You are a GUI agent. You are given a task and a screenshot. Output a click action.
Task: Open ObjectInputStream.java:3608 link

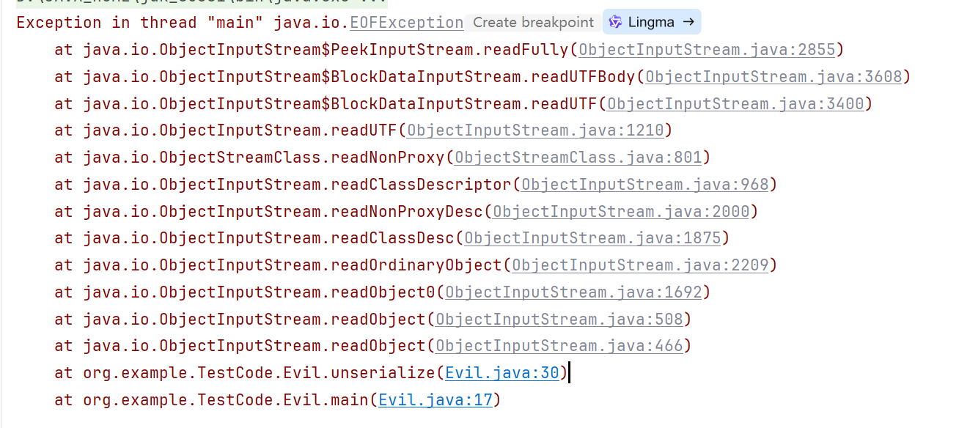click(x=774, y=77)
